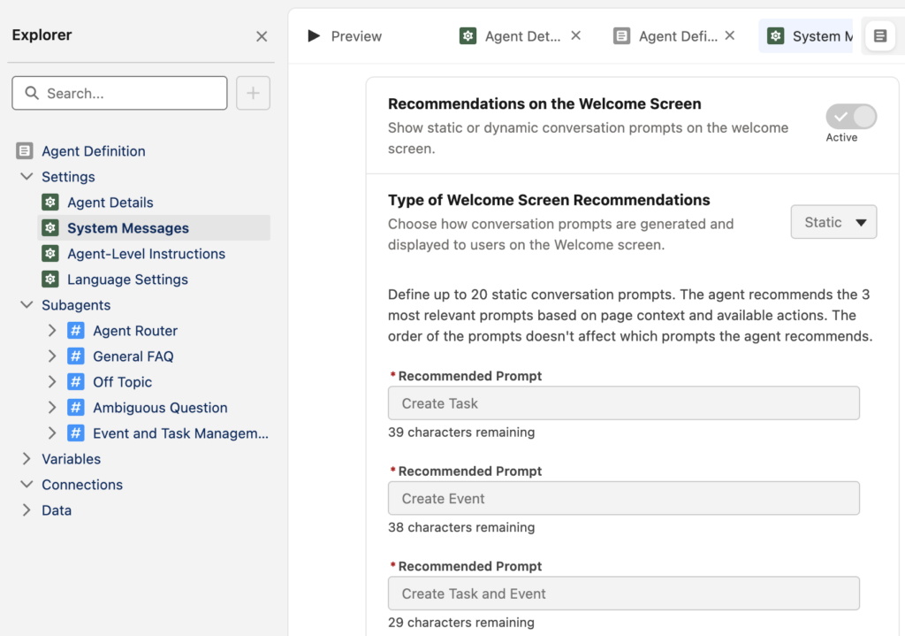Expand the Ambiguous Question subagent

[52, 407]
